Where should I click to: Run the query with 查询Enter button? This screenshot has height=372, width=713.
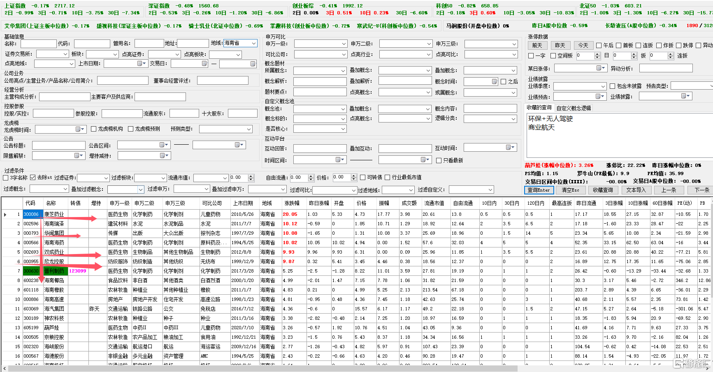pos(538,190)
